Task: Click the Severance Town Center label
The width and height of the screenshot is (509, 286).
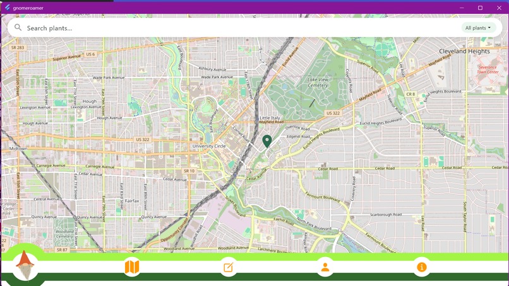Action: click(x=488, y=70)
